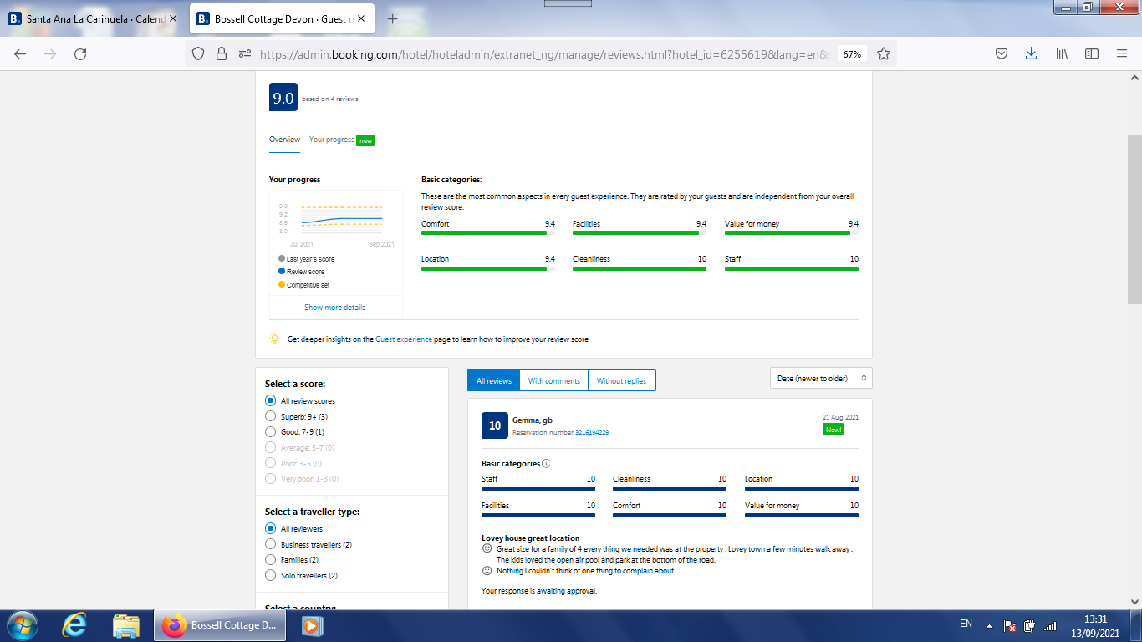Select the Superb: 9+ score filter
Screen dimensions: 1142x642
point(270,416)
